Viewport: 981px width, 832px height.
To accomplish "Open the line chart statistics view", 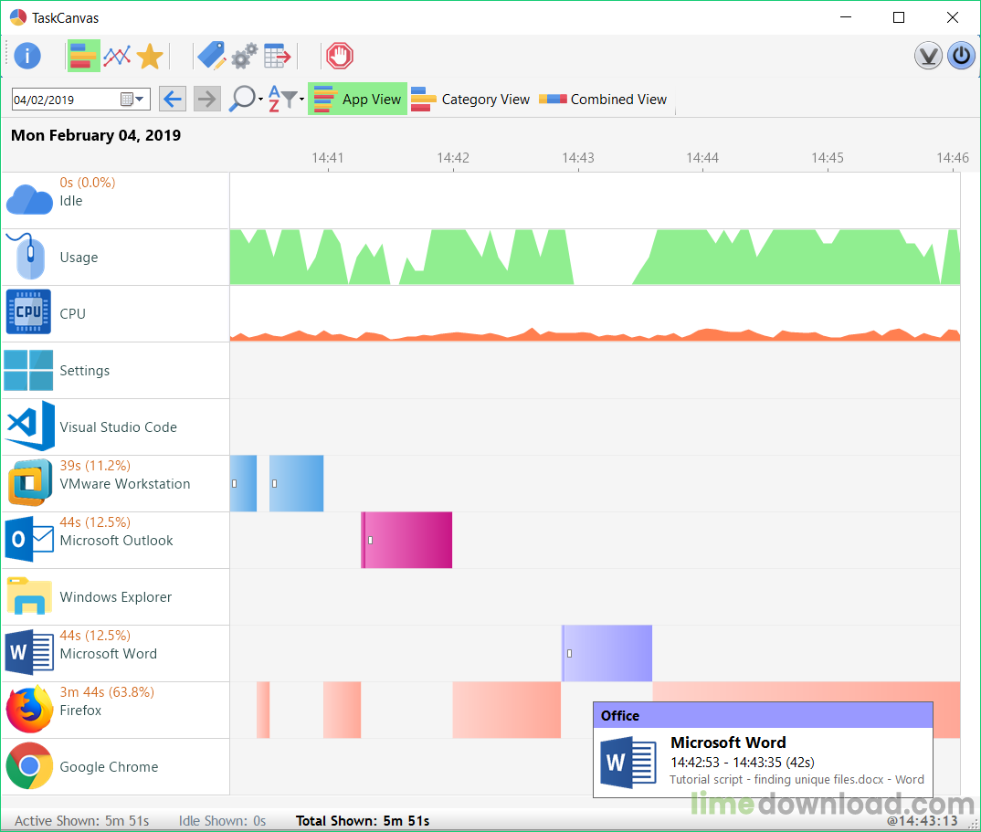I will (117, 57).
